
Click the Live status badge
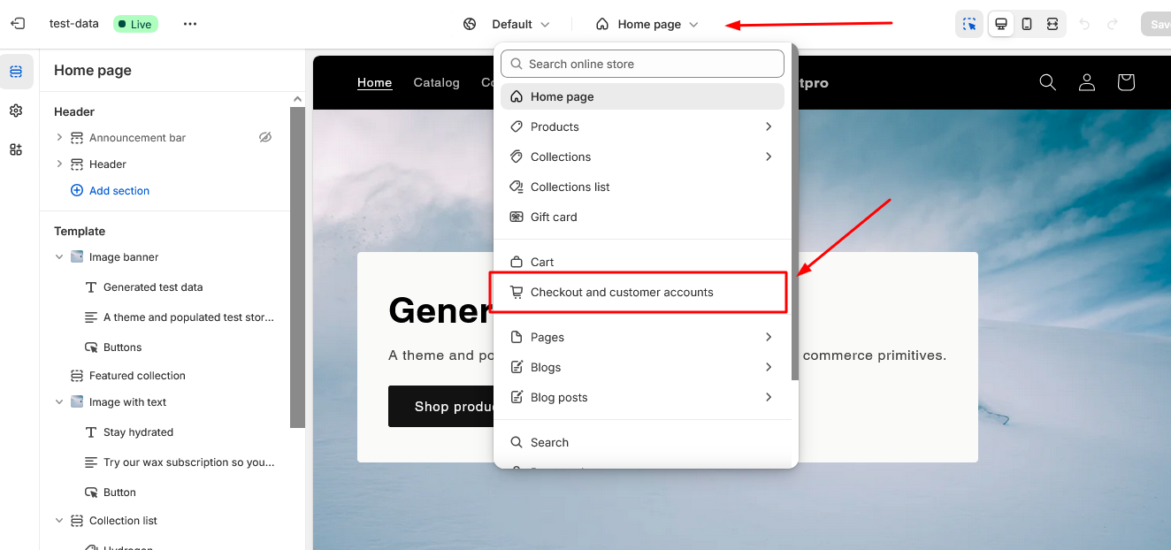click(x=135, y=24)
